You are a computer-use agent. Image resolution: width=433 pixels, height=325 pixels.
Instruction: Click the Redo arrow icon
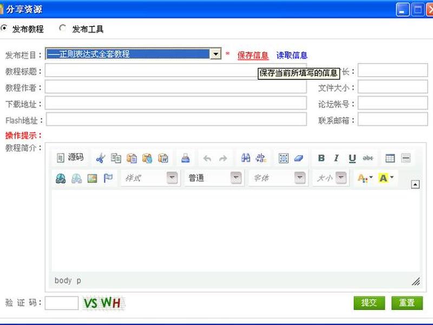pyautogui.click(x=223, y=158)
